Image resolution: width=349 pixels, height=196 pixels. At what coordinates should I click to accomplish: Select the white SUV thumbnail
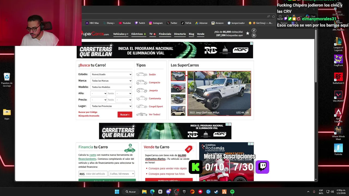point(178,111)
